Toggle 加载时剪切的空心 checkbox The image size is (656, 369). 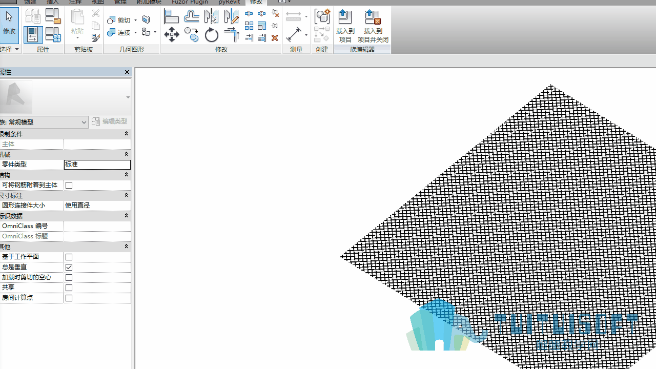pyautogui.click(x=69, y=277)
